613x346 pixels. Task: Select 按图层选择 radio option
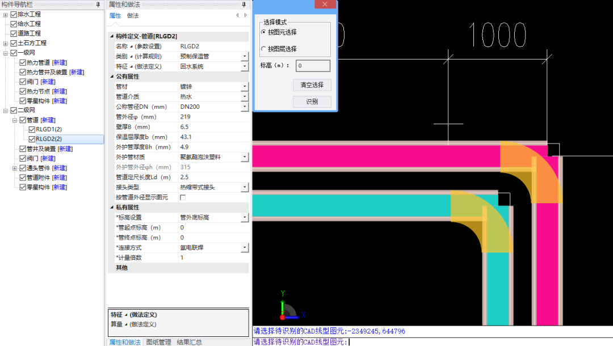263,49
